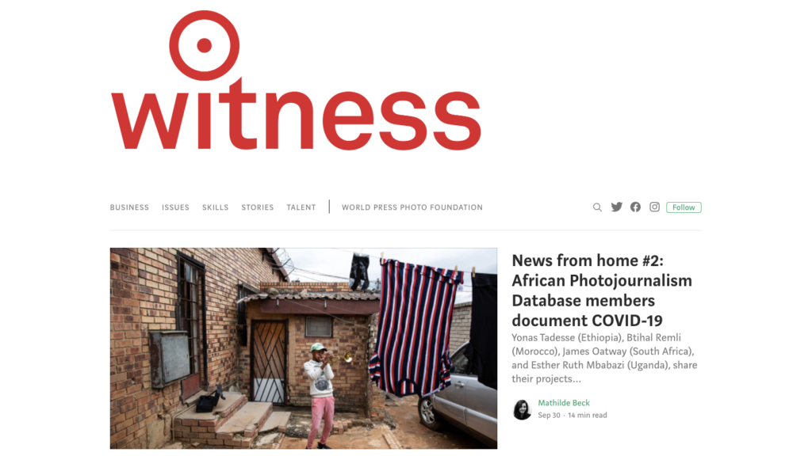Screen dimensions: 812x456
Task: Visit the Facebook icon link
Action: pos(635,207)
